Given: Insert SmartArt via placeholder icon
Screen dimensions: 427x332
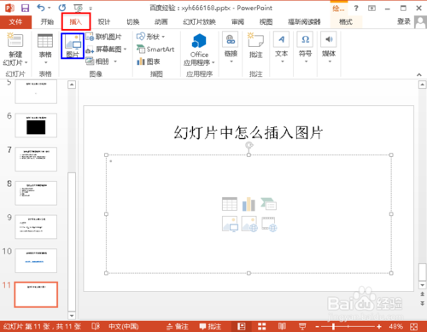Looking at the screenshot, I should (x=268, y=204).
